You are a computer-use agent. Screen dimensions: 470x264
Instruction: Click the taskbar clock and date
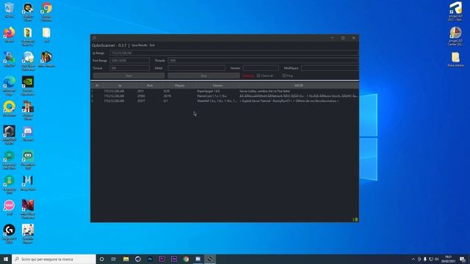[x=448, y=259]
